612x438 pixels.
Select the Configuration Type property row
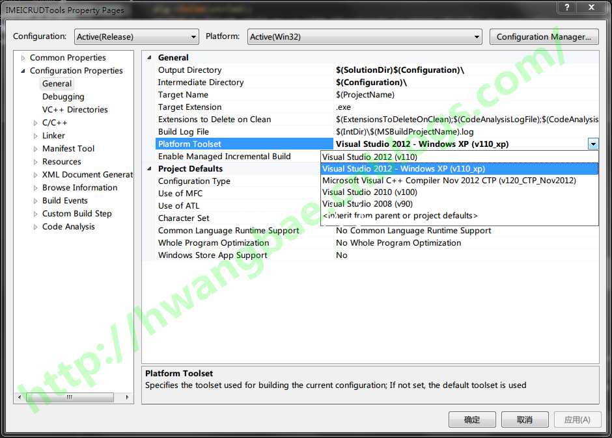coord(238,181)
